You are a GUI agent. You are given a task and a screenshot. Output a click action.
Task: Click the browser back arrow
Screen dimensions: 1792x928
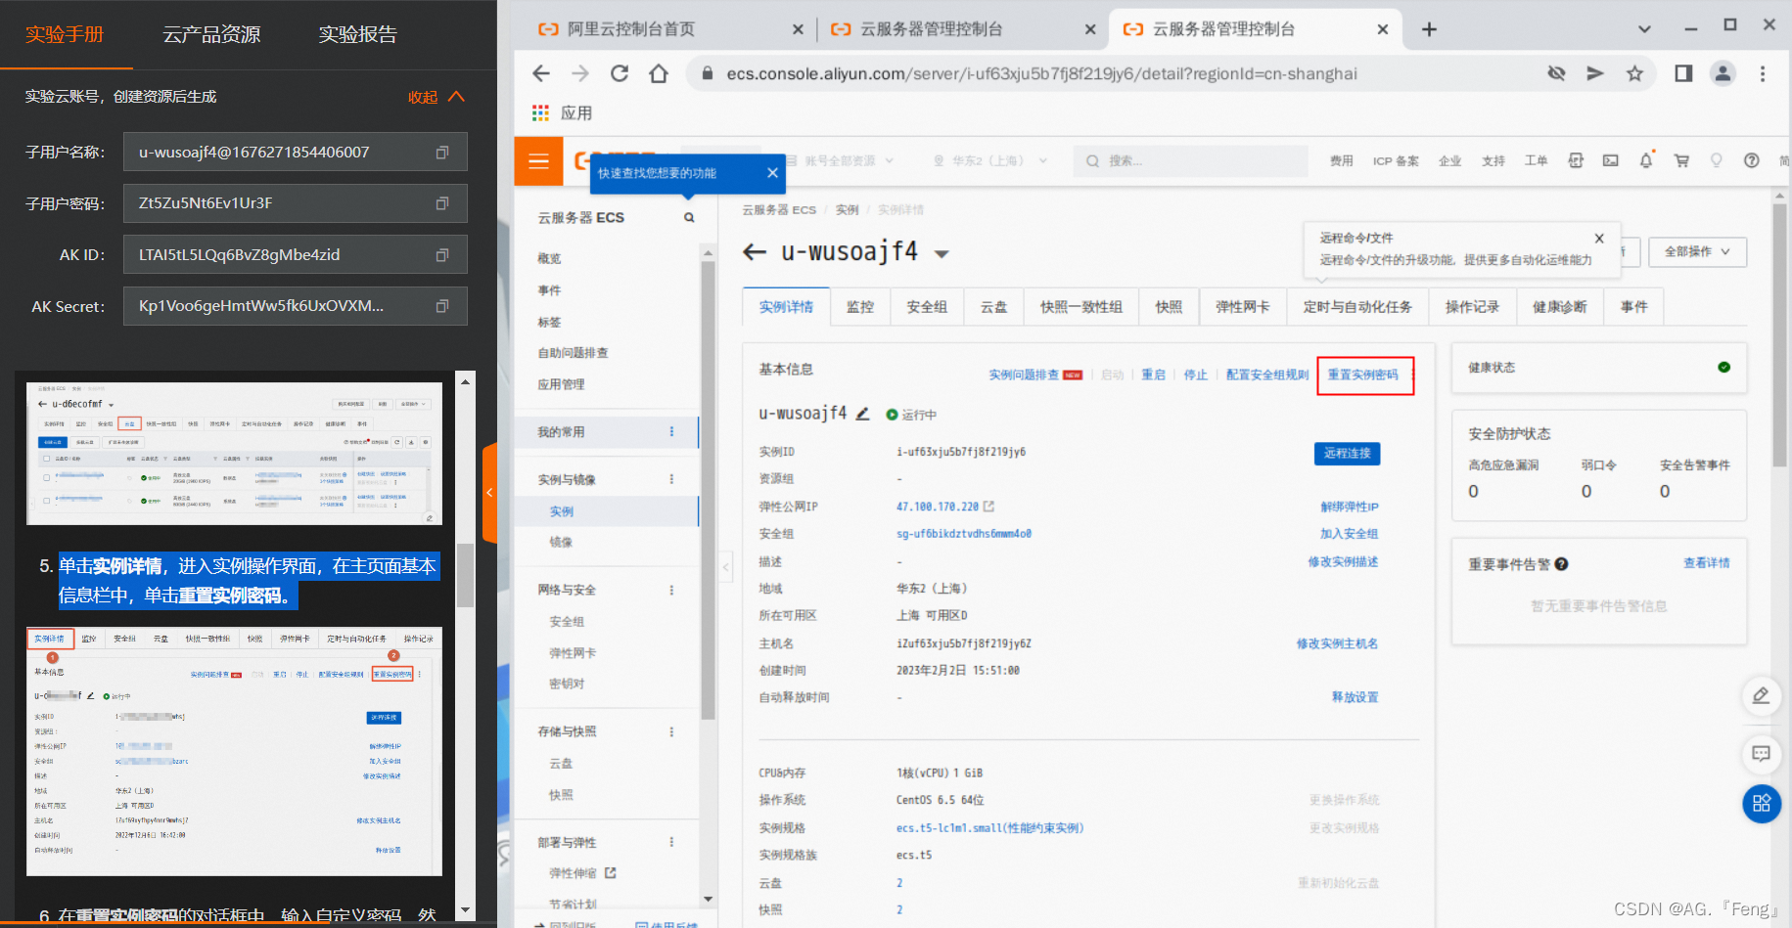(541, 73)
